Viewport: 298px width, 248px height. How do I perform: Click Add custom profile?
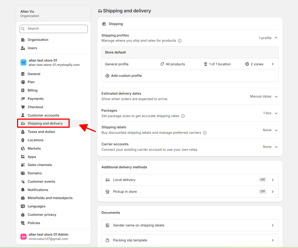(x=124, y=76)
